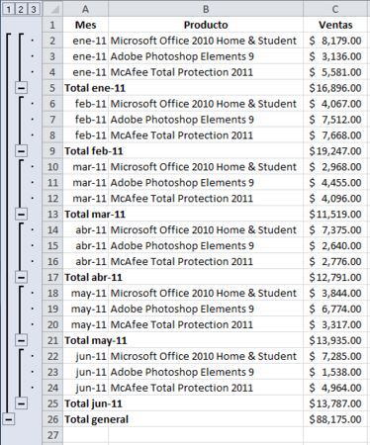This screenshot has height=445, width=370.
Task: Show outline level 1 only
Action: coord(8,9)
